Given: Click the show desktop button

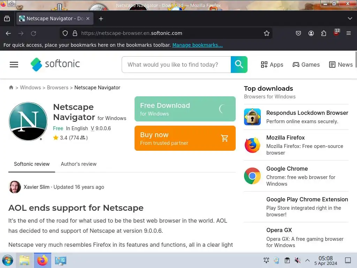Looking at the screenshot, I should point(348,260).
